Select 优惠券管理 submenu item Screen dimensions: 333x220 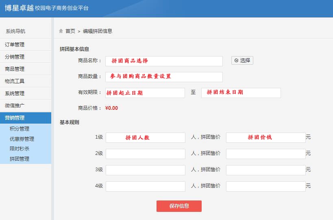pos(22,139)
